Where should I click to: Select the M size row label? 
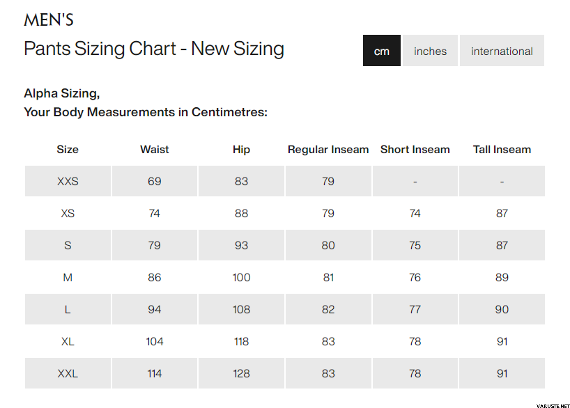68,277
